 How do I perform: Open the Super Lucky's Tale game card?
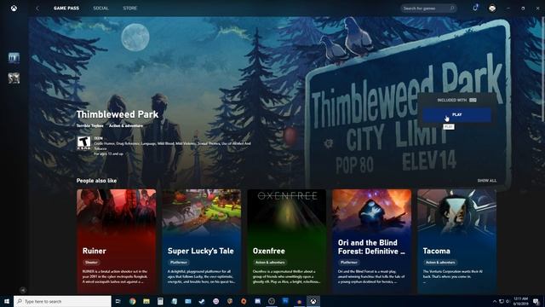tap(202, 241)
